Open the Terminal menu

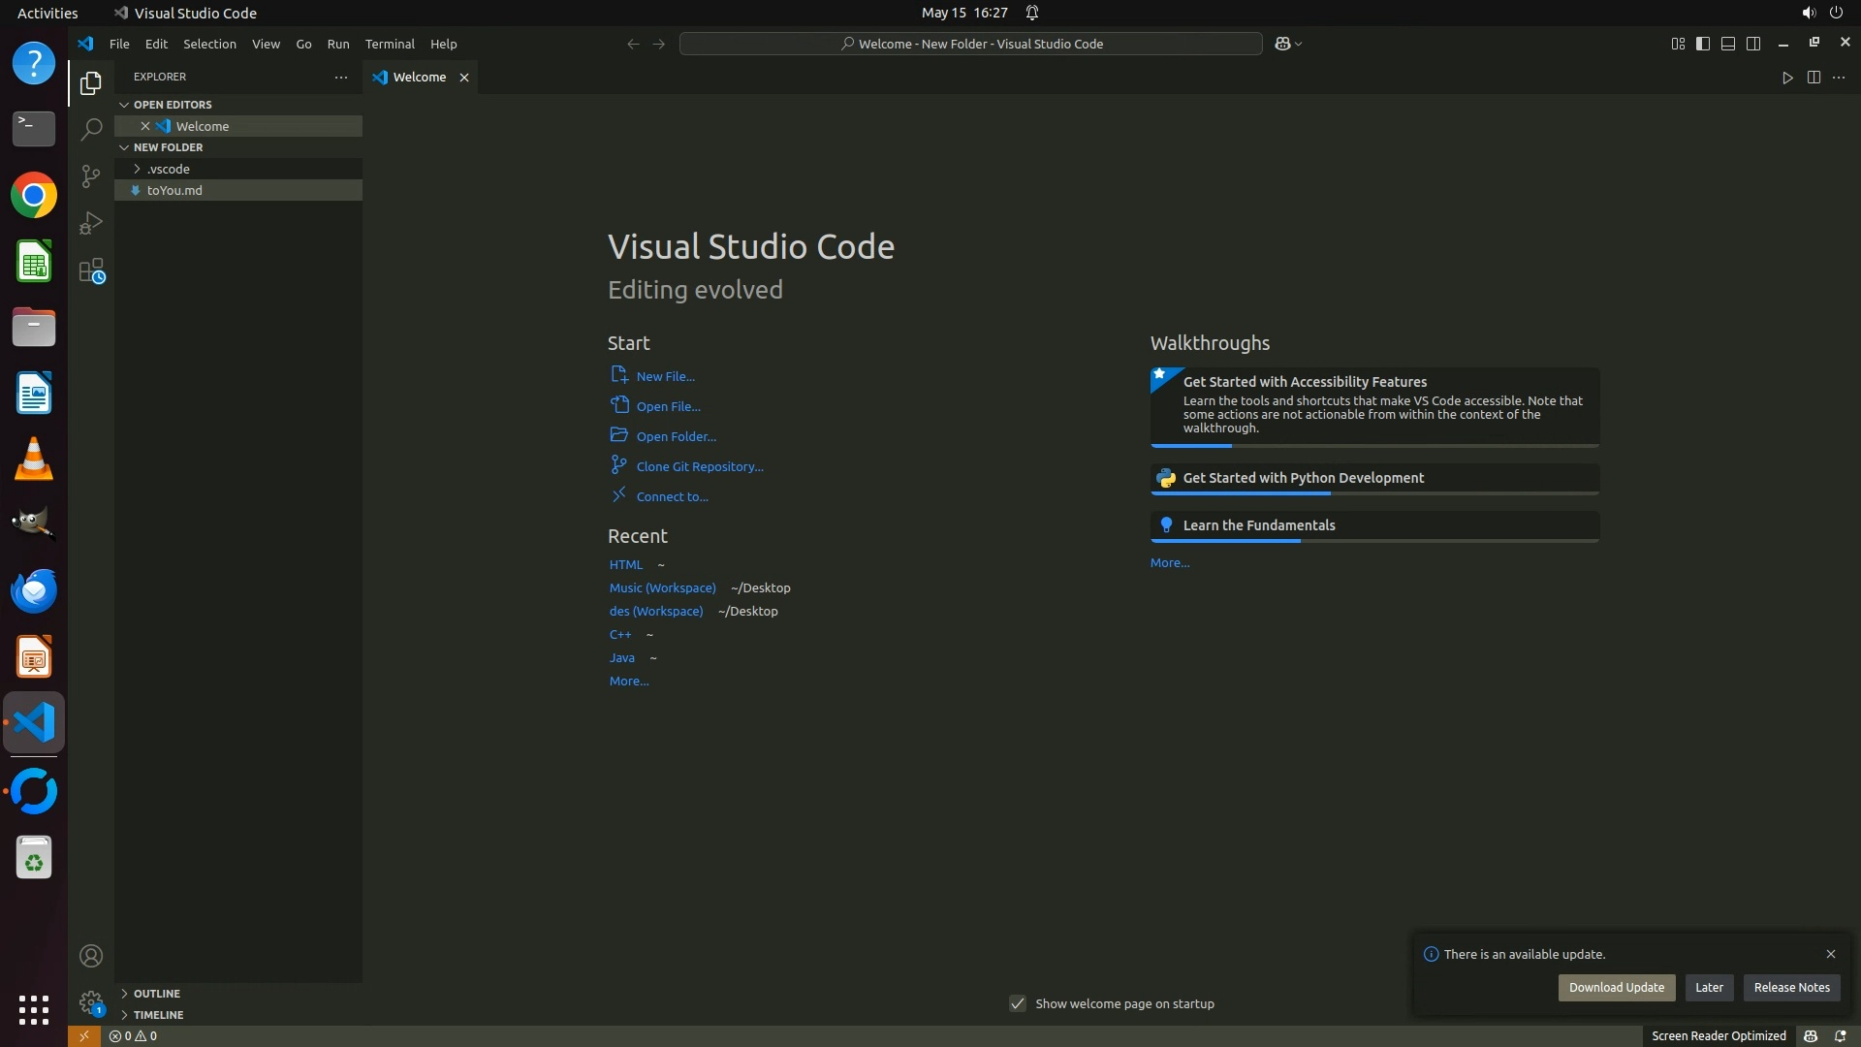click(x=390, y=44)
